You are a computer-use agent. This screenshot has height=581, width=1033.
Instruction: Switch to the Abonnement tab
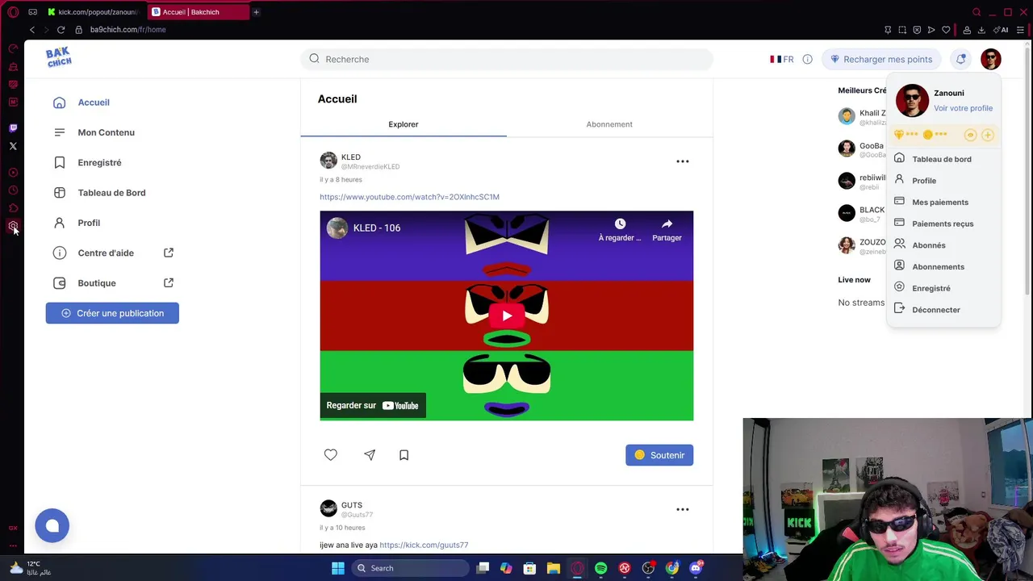tap(609, 124)
